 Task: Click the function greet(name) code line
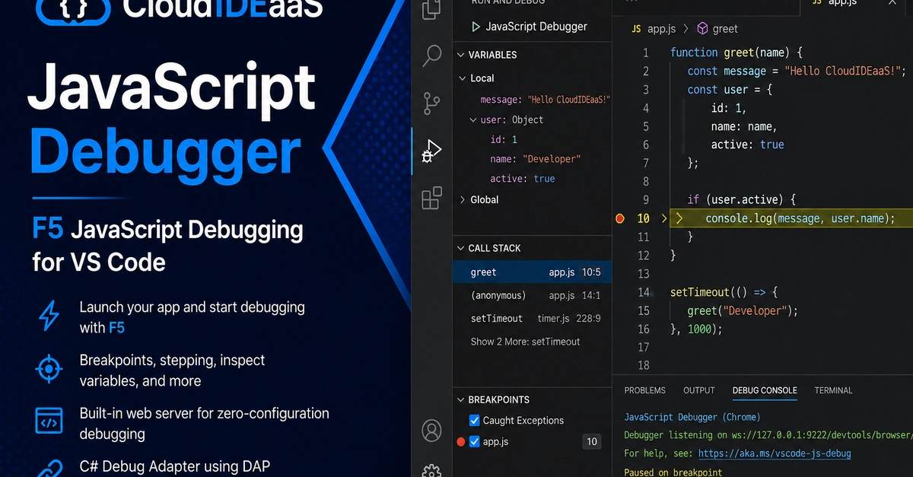click(736, 52)
